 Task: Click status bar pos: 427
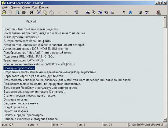point(13,125)
